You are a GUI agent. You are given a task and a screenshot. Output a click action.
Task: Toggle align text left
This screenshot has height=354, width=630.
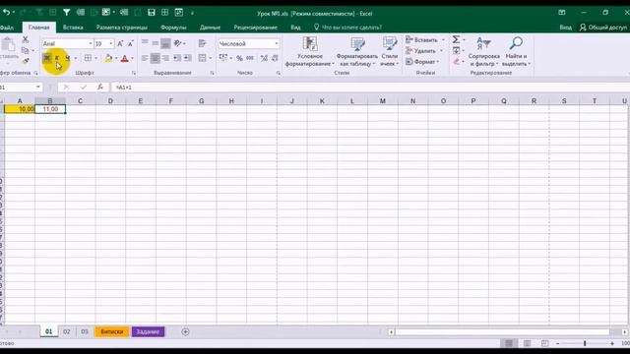click(x=145, y=58)
